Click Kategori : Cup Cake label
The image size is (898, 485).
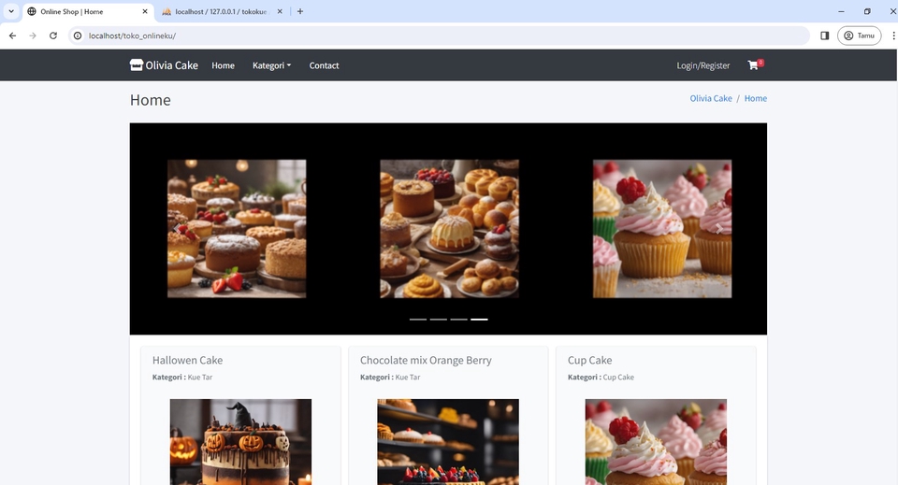coord(601,378)
